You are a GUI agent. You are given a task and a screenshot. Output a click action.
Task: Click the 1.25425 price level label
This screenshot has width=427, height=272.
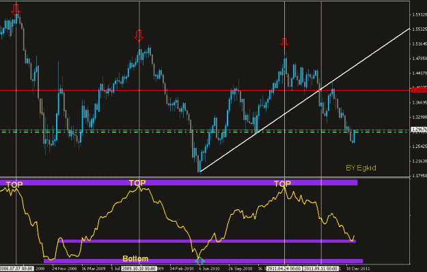419,147
